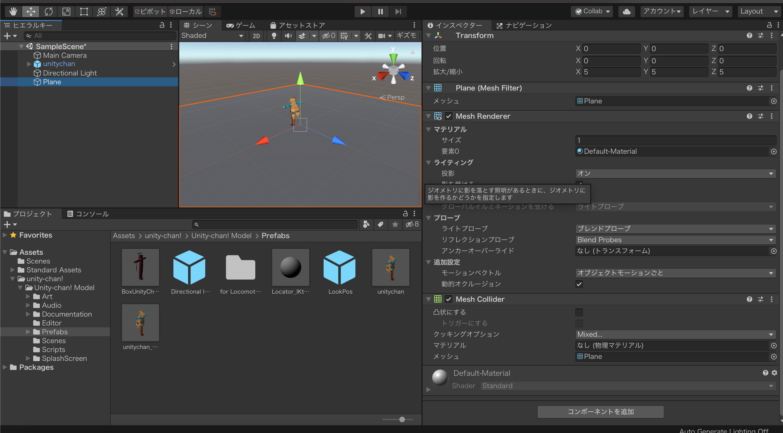Select the Rect Transform tool
The width and height of the screenshot is (783, 433).
coord(84,12)
